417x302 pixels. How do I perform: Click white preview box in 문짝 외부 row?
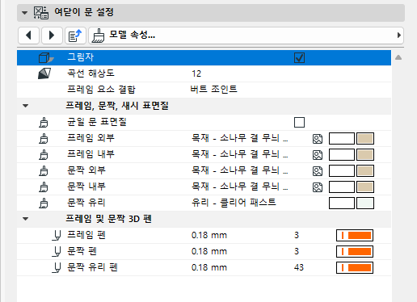coord(342,171)
